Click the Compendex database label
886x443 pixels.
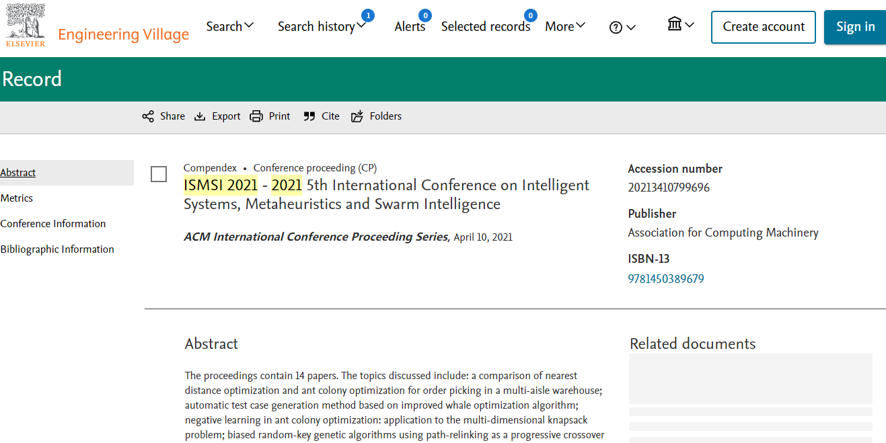click(210, 168)
